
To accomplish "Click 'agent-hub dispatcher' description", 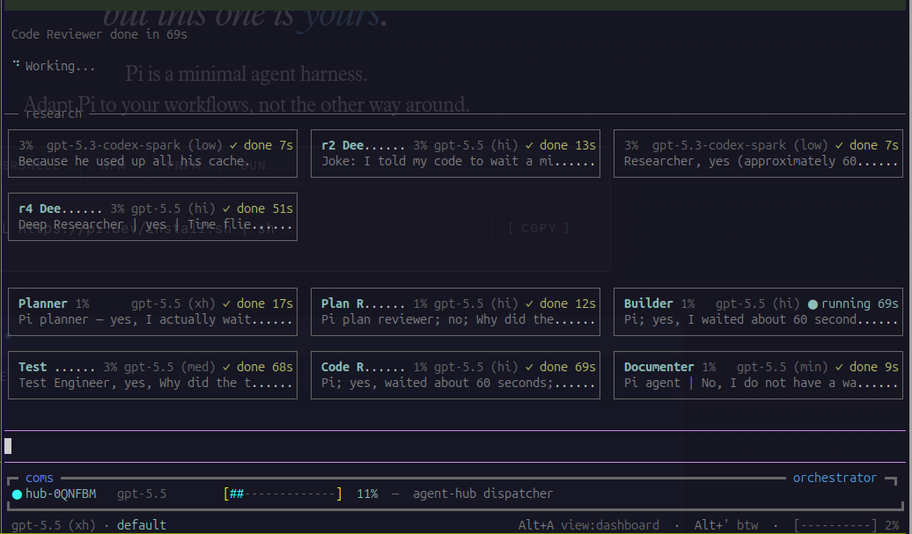I will [x=482, y=494].
